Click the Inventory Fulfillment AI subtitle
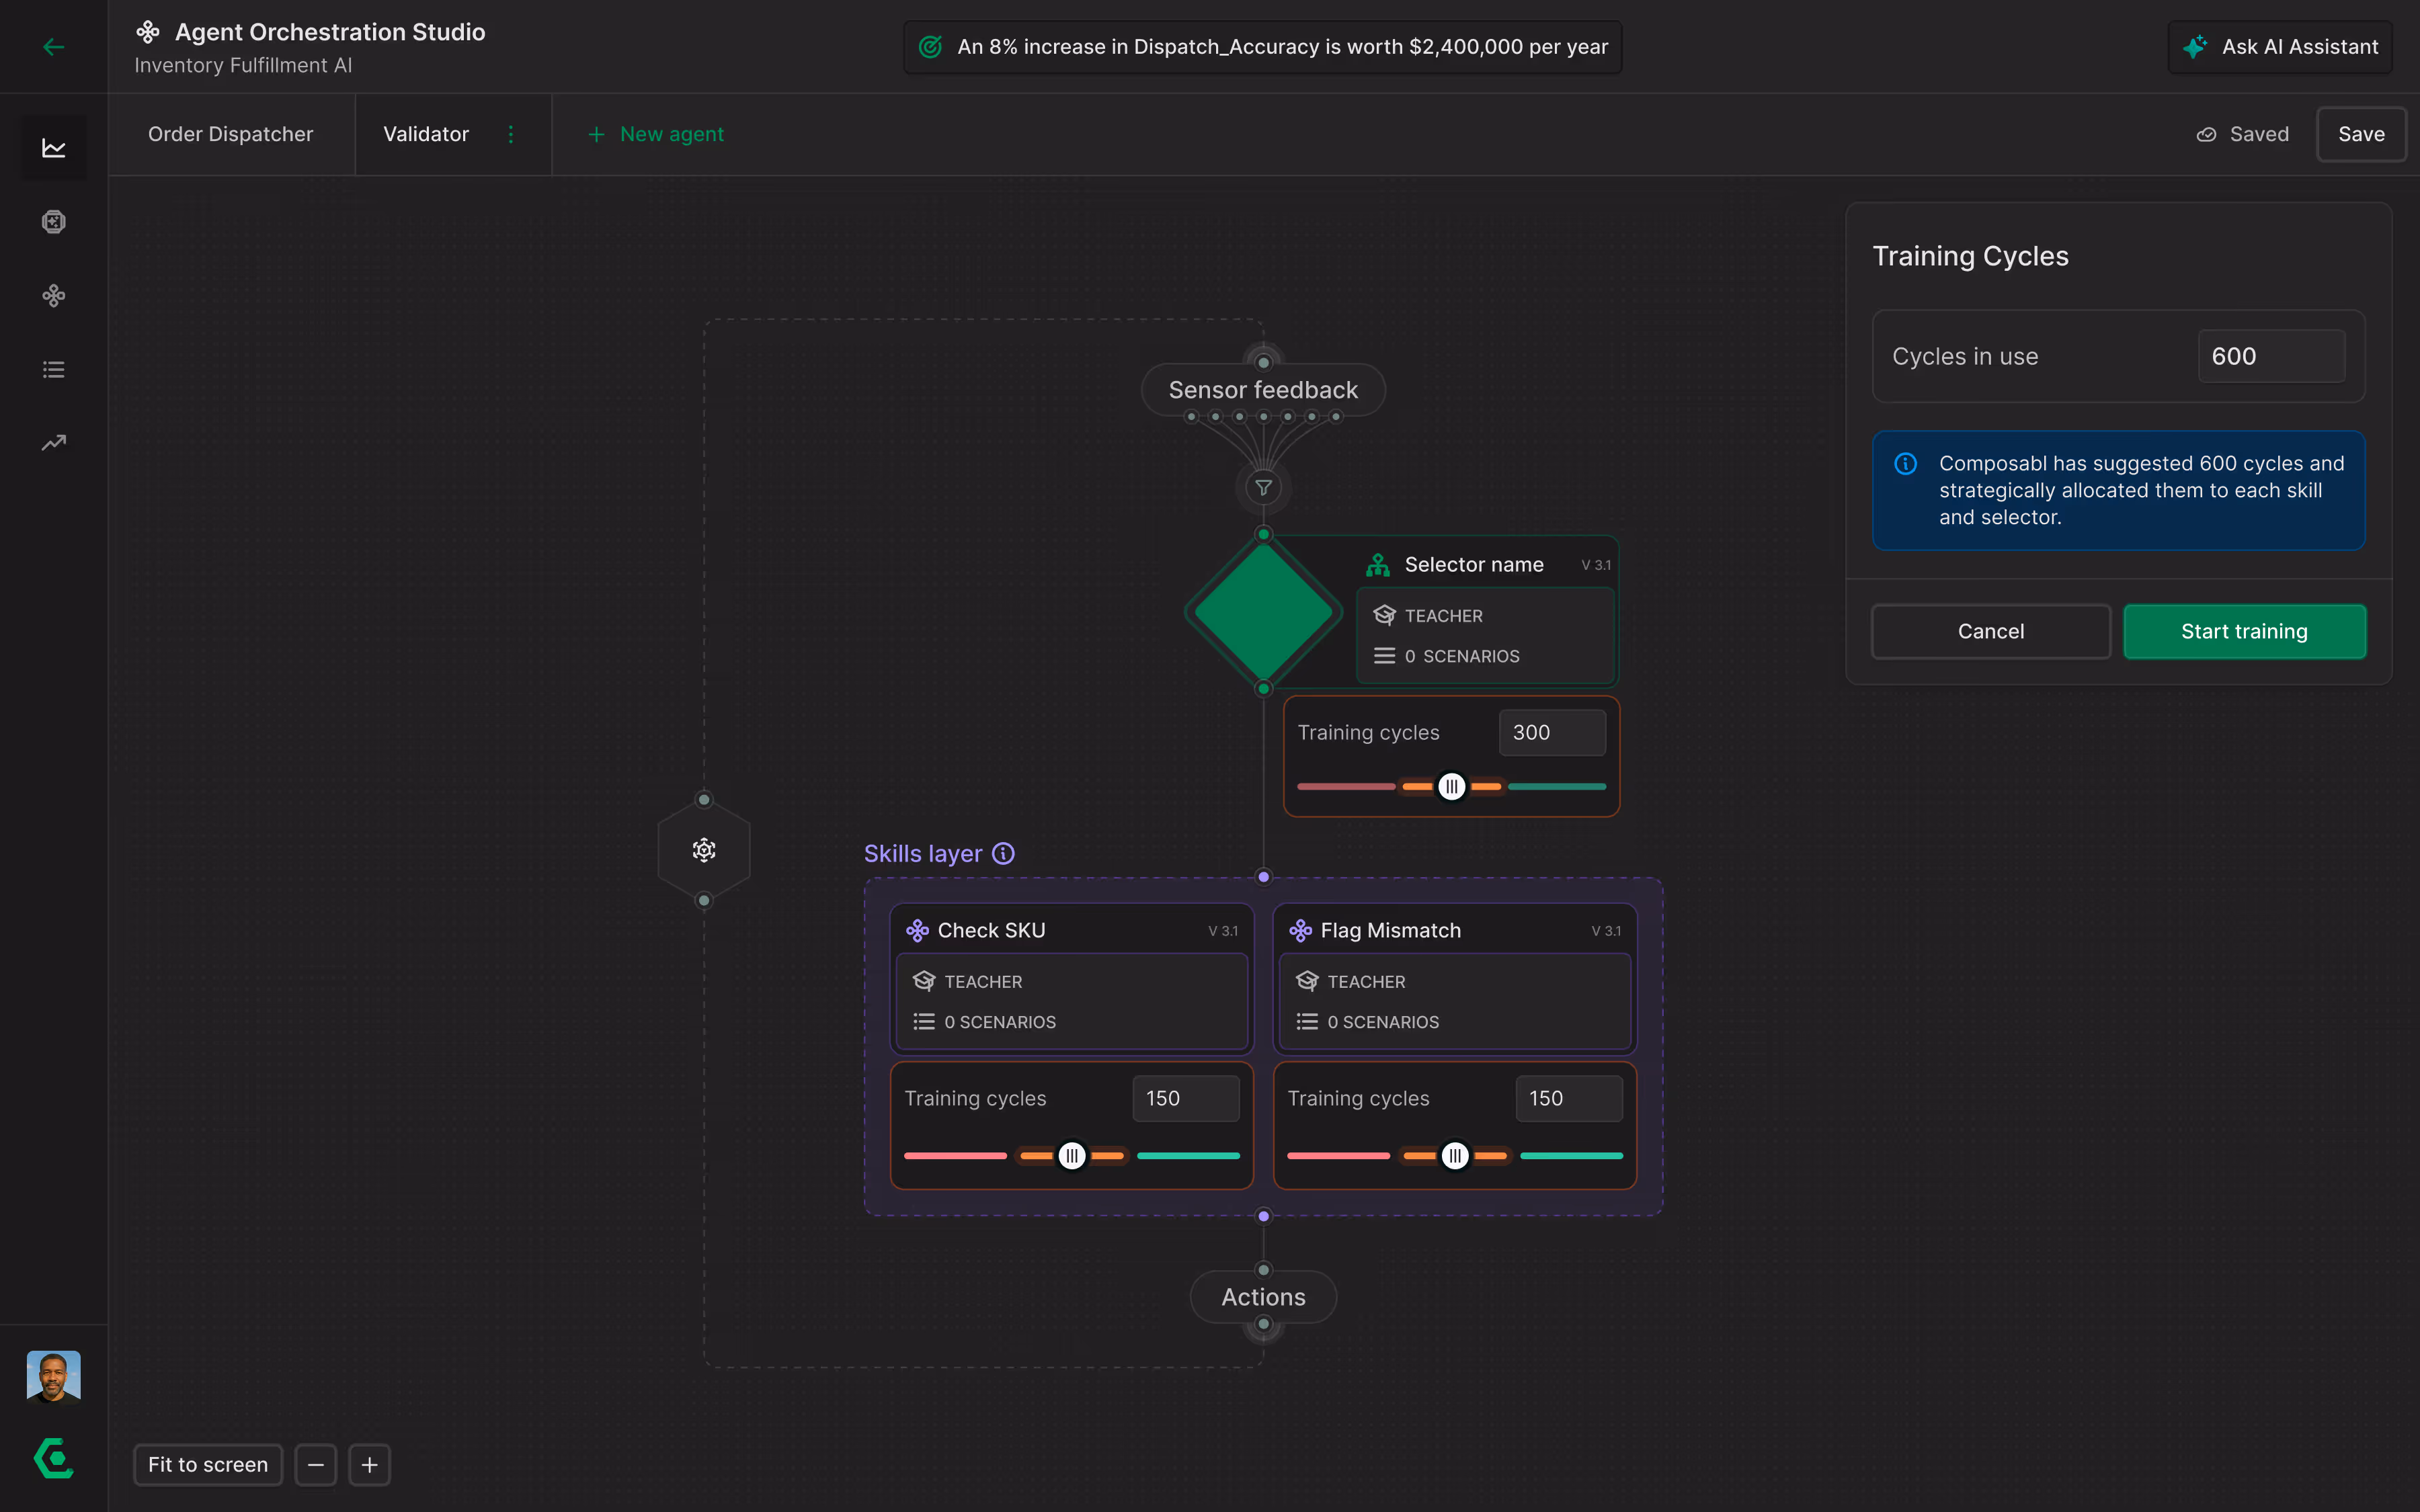 243,65
